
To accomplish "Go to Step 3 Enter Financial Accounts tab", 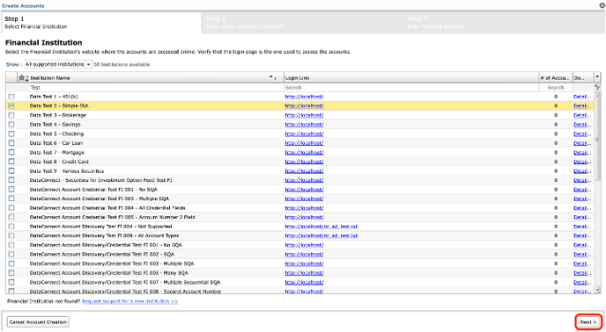I will 504,22.
